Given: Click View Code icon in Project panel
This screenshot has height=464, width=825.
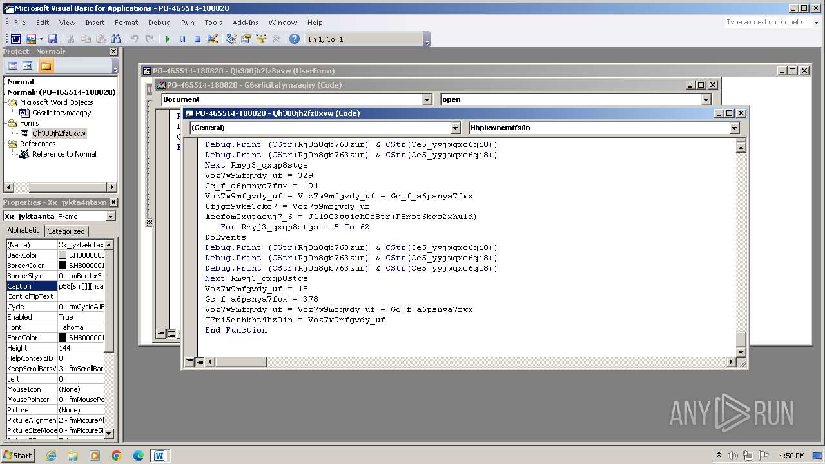Looking at the screenshot, I should tap(13, 66).
